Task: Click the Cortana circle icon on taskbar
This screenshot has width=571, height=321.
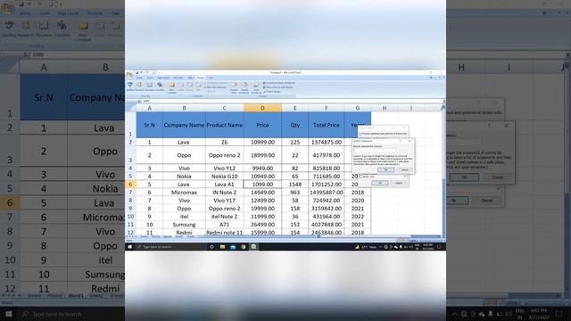Action: point(212,247)
